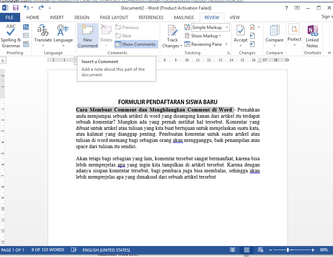This screenshot has width=333, height=257.
Task: Expand the Show Markup menu
Action: click(203, 36)
